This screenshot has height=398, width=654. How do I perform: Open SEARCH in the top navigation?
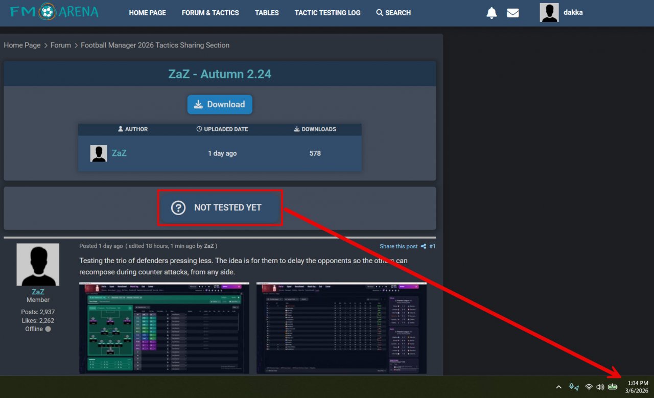click(393, 13)
